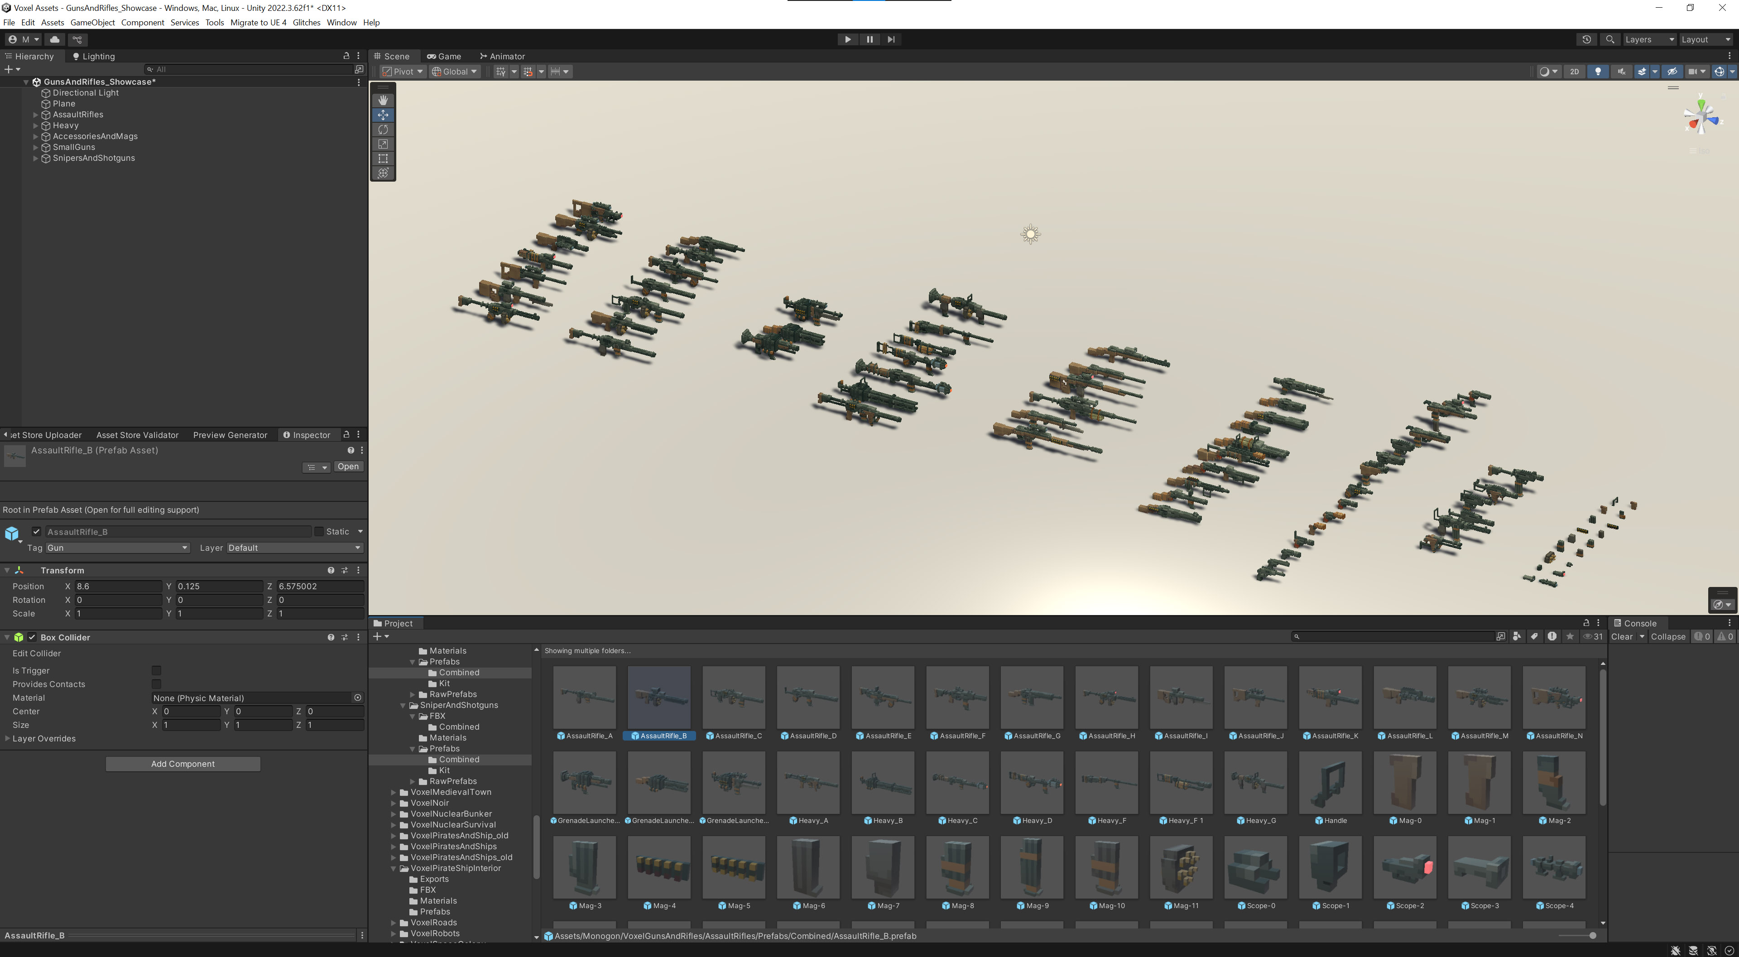Click the Project icon size slider
The height and width of the screenshot is (957, 1739).
coord(1578,935)
